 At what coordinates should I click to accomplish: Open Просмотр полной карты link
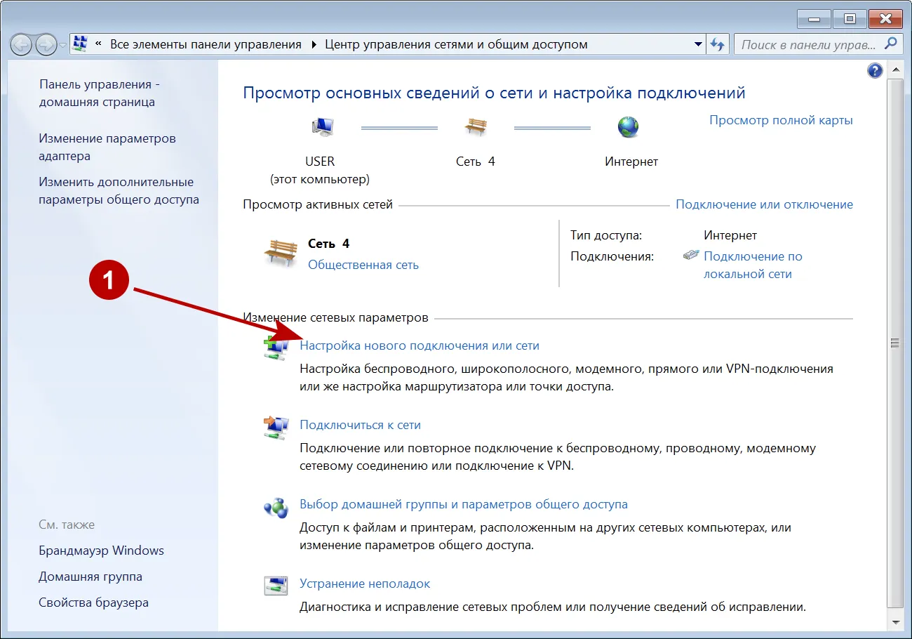click(781, 120)
